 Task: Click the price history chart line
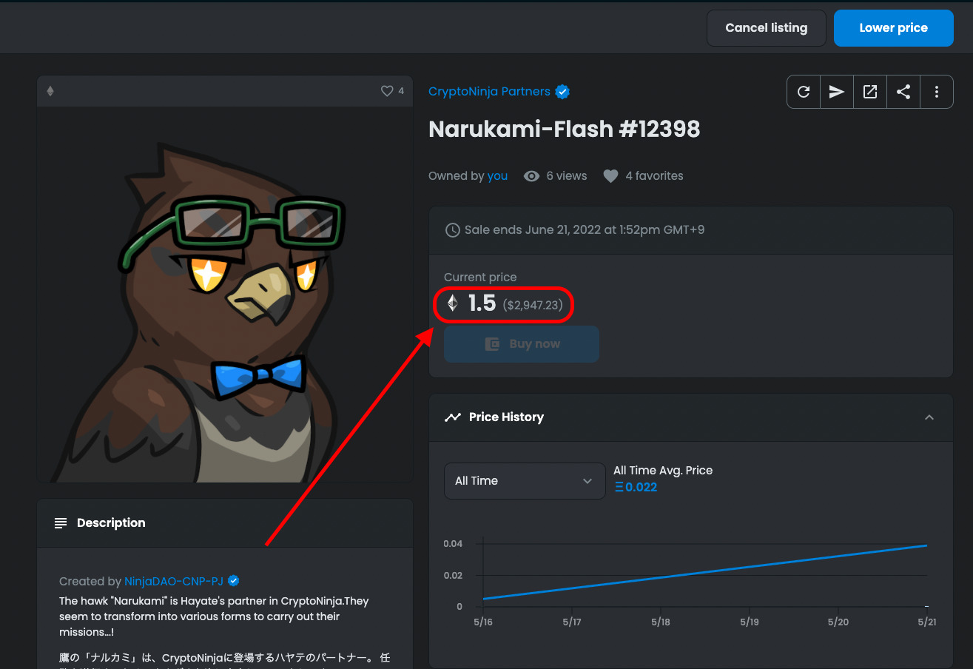click(704, 572)
